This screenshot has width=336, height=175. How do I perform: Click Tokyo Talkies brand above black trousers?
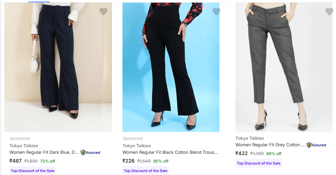tap(137, 146)
